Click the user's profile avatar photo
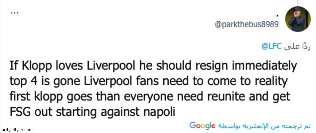The height and width of the screenshot is (133, 316). pos(298,19)
